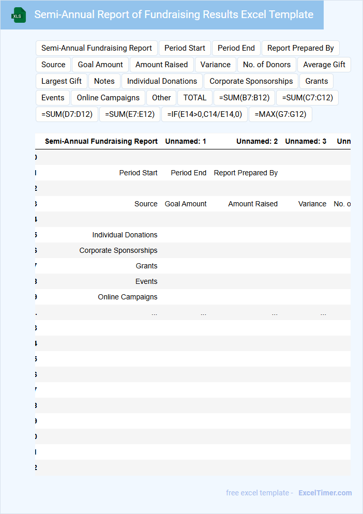Select the 'Period End' table cell
The height and width of the screenshot is (514, 363).
[x=189, y=173]
